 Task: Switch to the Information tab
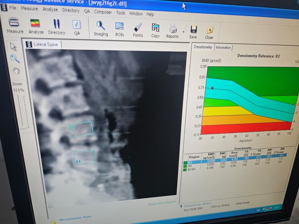[x=223, y=47]
